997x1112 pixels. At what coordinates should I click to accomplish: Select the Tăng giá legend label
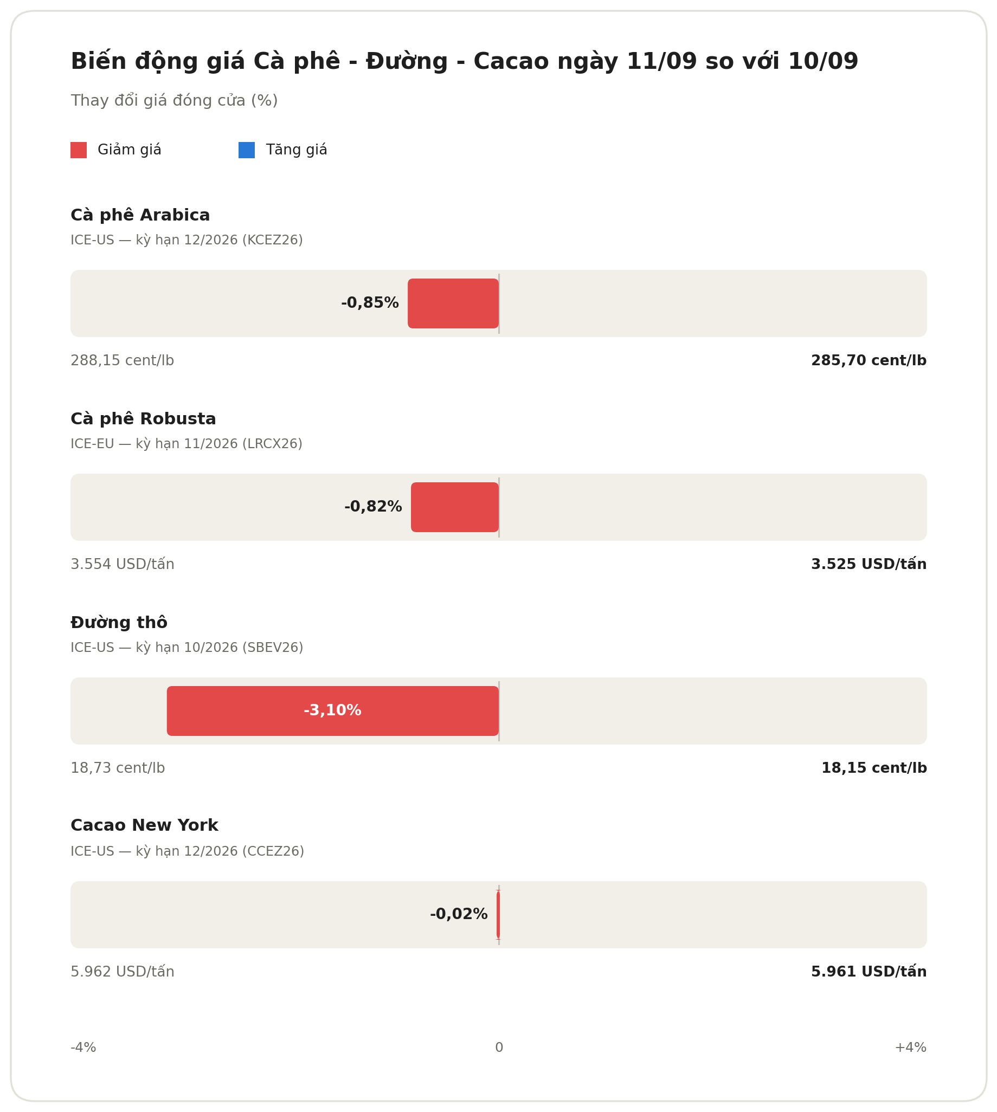pyautogui.click(x=297, y=150)
